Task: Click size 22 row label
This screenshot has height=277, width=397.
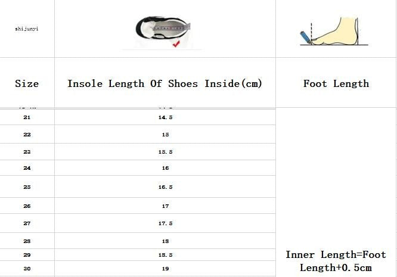Action: pyautogui.click(x=27, y=135)
